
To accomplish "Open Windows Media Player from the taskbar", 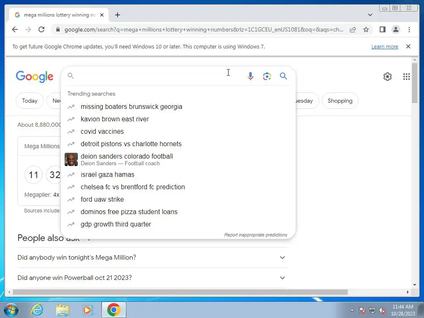I will click(x=88, y=310).
